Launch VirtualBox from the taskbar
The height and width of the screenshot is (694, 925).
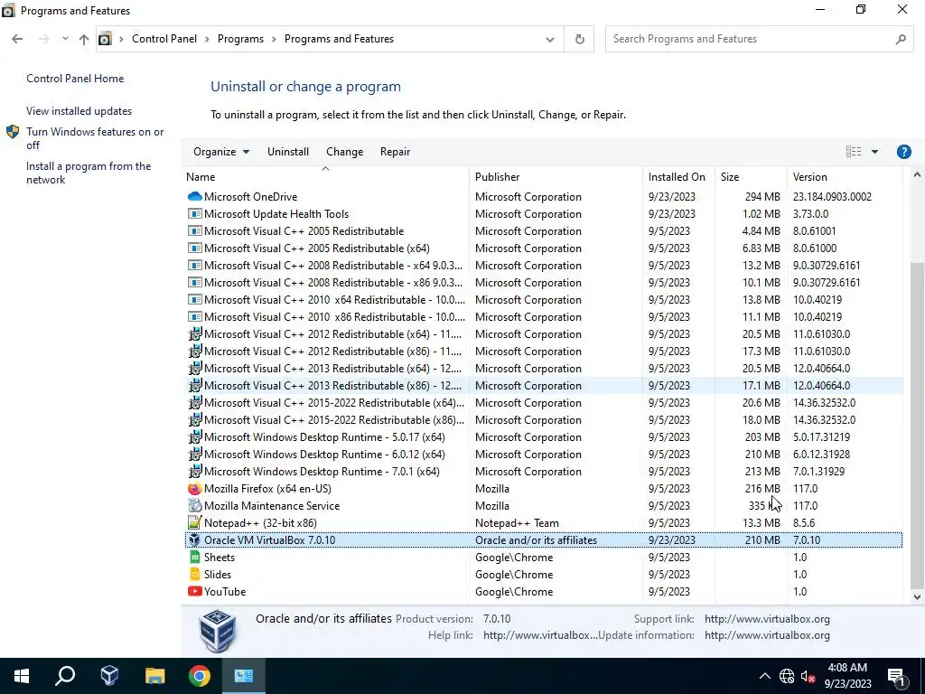(x=109, y=676)
